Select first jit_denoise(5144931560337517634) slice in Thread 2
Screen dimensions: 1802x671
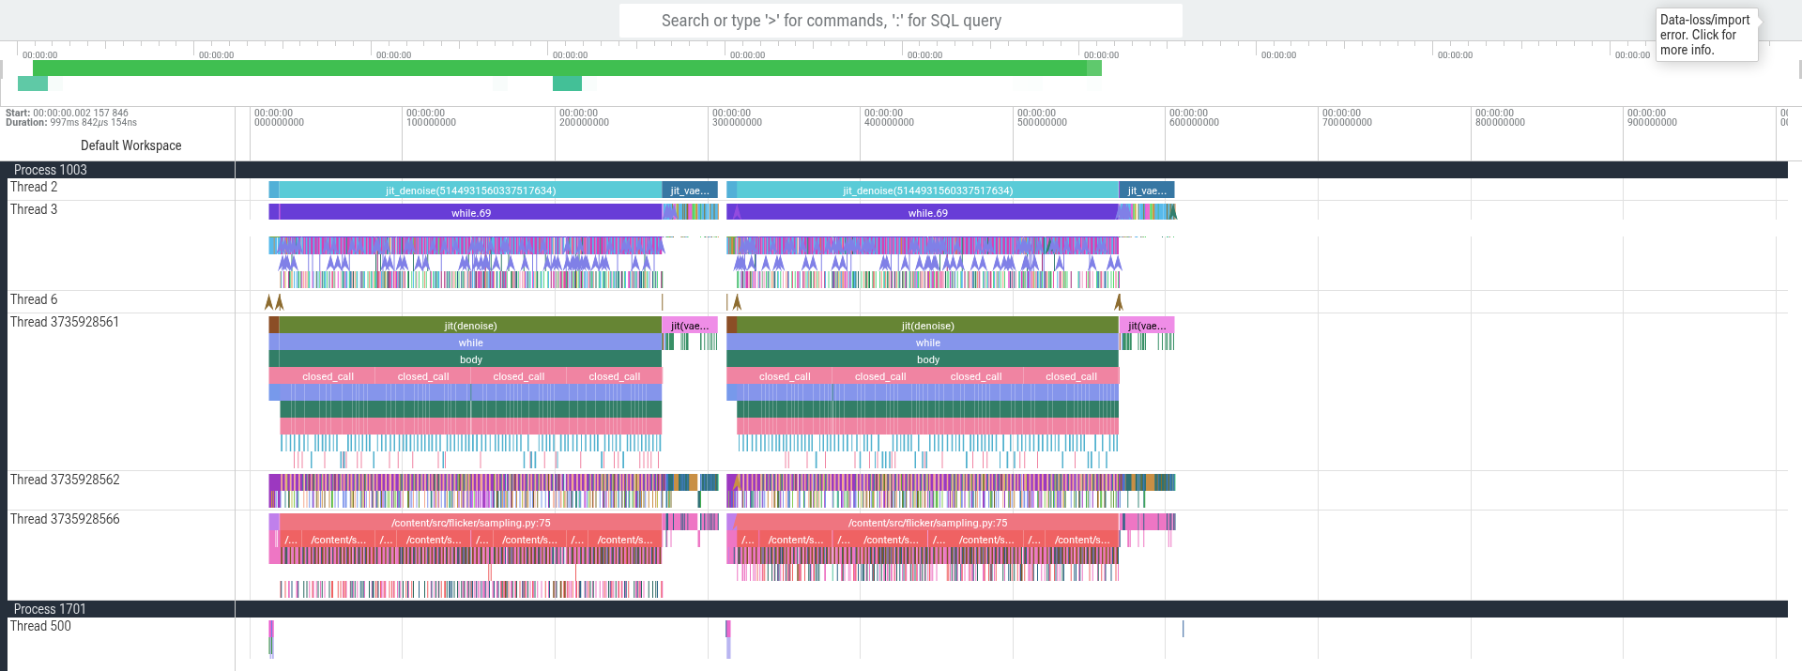[470, 191]
